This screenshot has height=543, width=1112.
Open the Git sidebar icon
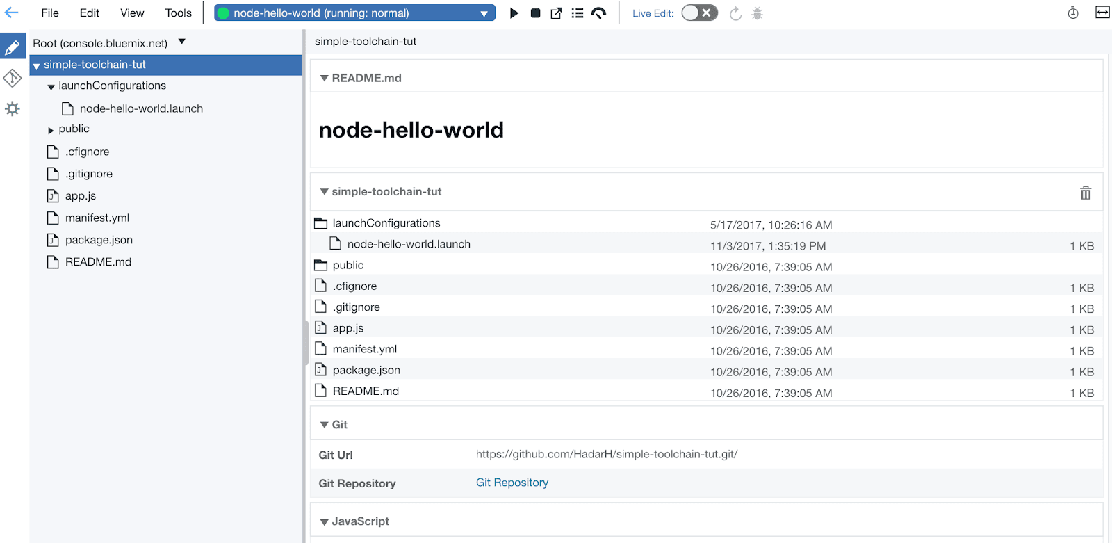click(13, 79)
